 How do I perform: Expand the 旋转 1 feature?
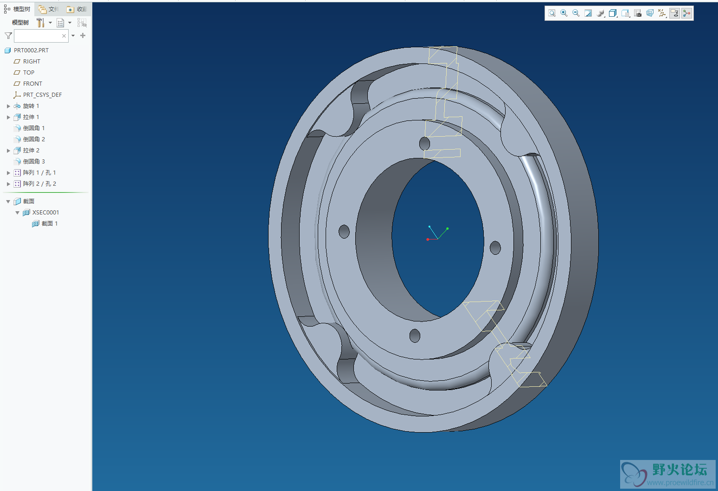(8, 106)
